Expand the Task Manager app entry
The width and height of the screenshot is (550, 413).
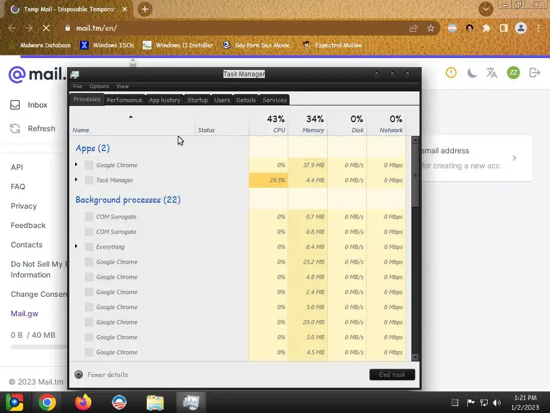coord(76,180)
